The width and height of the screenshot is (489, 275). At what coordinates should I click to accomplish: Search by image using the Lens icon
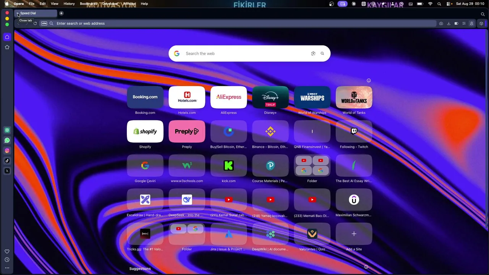point(313,53)
